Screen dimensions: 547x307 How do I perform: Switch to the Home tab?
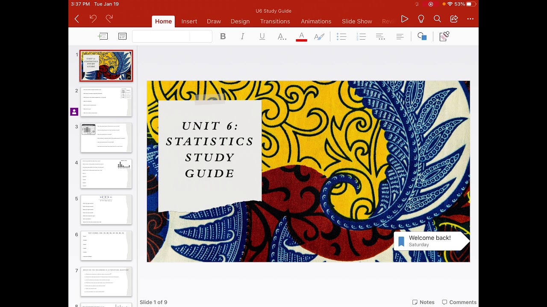pyautogui.click(x=163, y=21)
